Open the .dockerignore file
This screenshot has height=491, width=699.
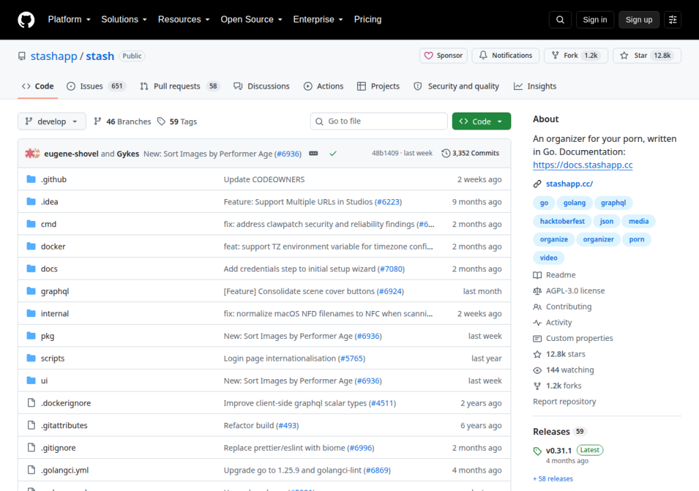[x=66, y=403]
